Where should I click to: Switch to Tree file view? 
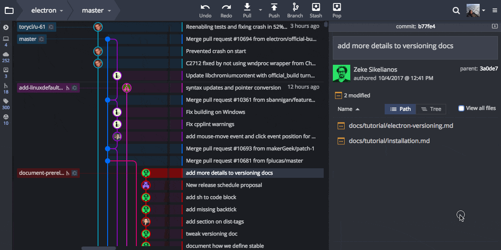[431, 109]
